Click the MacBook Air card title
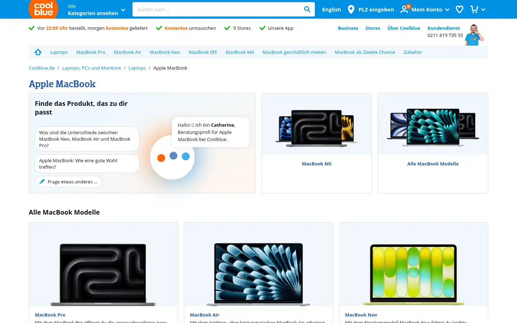Viewport: 517px width, 323px height. tap(204, 315)
